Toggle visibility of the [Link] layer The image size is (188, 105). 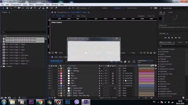click(x=49, y=68)
